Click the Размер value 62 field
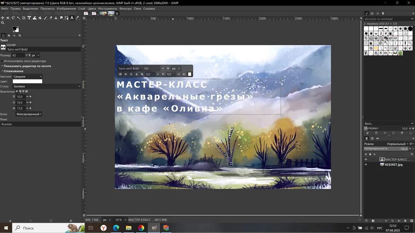The width and height of the screenshot is (415, 233). pos(18,55)
